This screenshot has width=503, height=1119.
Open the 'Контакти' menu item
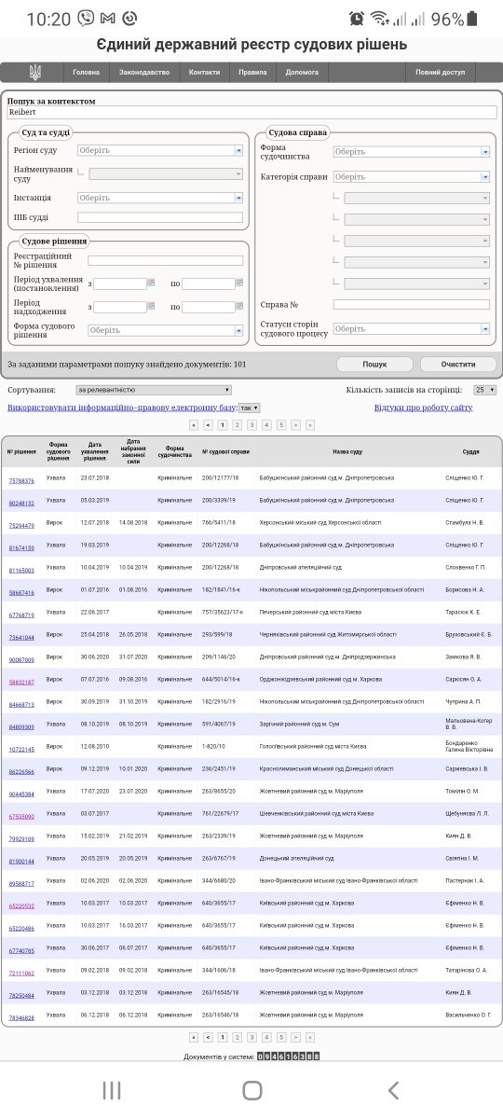point(204,72)
